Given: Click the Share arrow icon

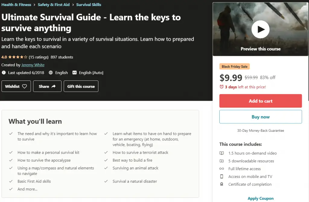Looking at the screenshot, I should click(x=53, y=86).
